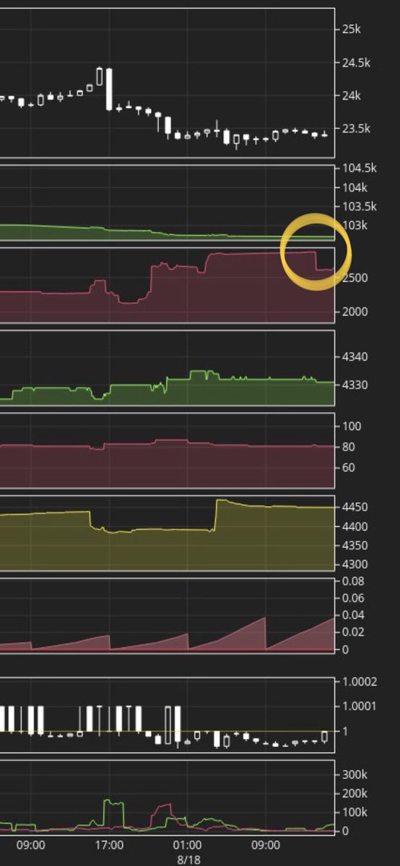Select the 4450 axis label
400x866 pixels.
(355, 507)
